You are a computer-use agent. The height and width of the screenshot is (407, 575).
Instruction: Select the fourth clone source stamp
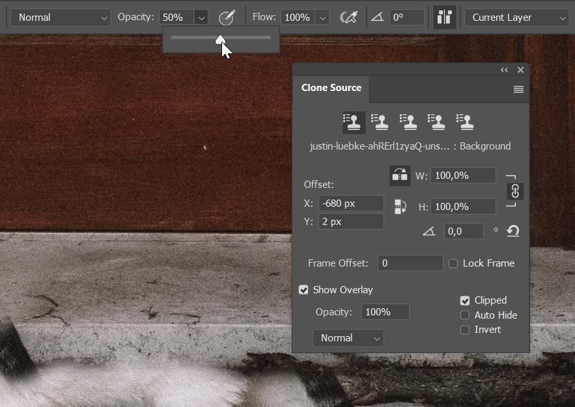click(436, 122)
